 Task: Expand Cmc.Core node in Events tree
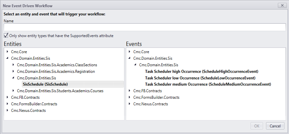[130, 52]
